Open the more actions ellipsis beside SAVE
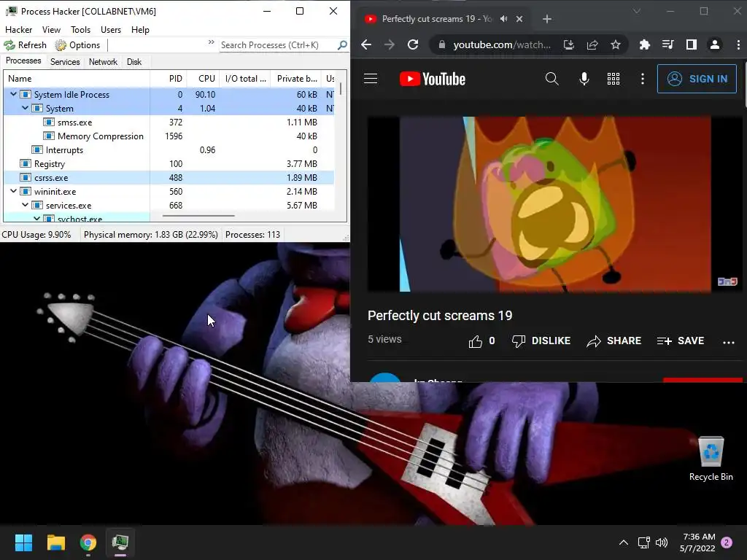This screenshot has width=747, height=560. point(729,342)
